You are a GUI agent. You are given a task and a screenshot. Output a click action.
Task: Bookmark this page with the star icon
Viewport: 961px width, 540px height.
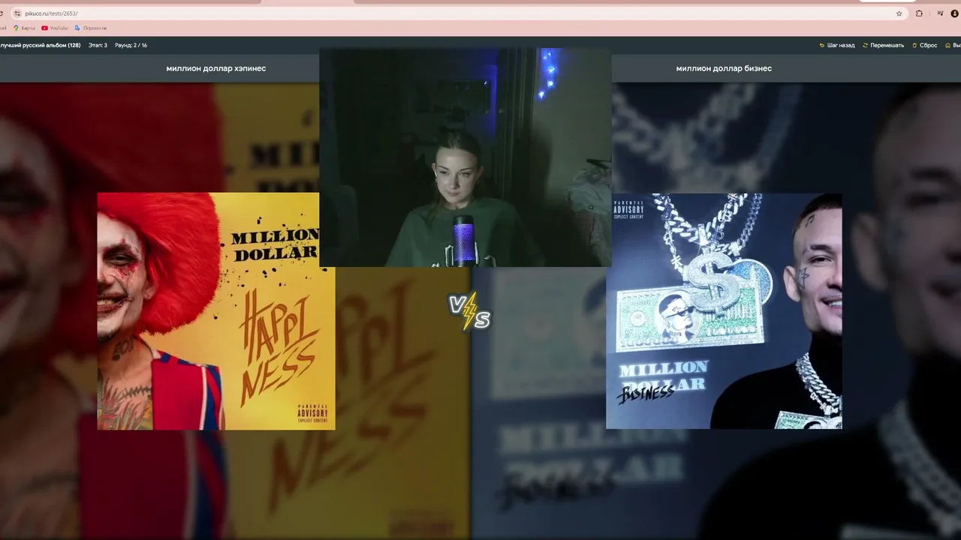(899, 13)
